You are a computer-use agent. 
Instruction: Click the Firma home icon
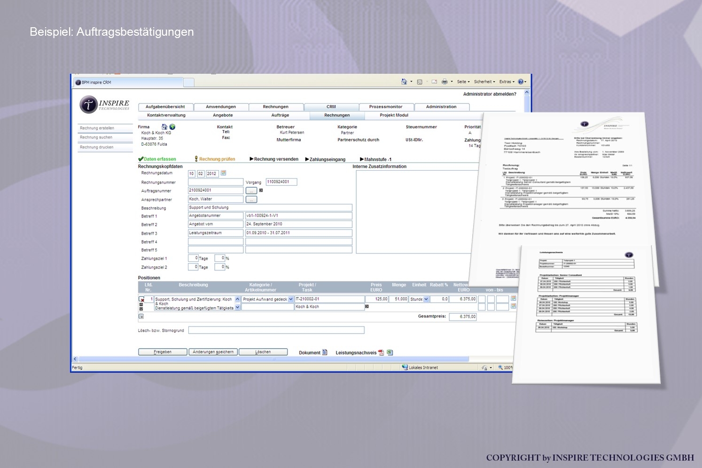point(164,127)
